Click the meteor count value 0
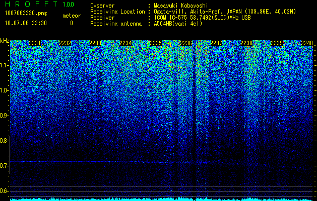 point(72,23)
